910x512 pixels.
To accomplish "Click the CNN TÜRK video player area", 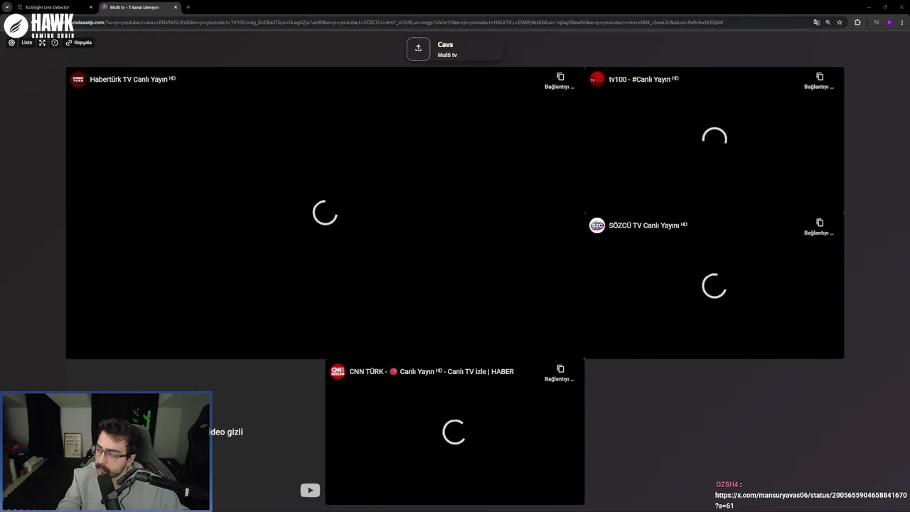I will pyautogui.click(x=454, y=432).
